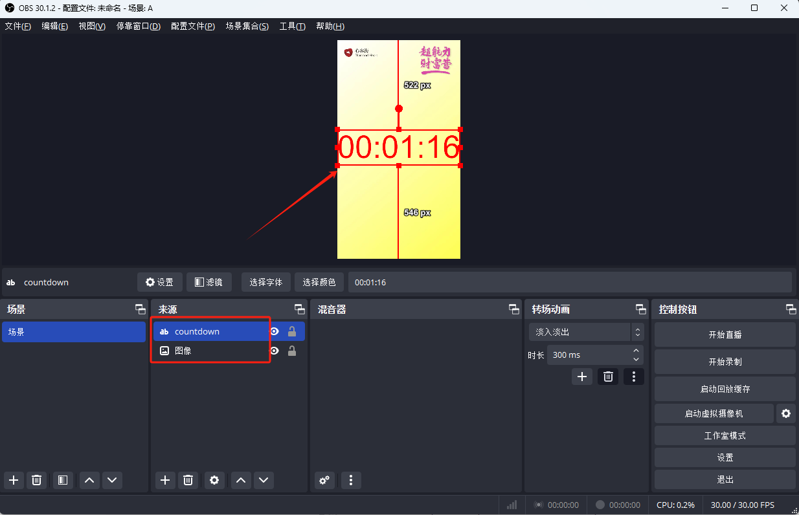
Task: Click the 开始直播 button
Action: coord(725,334)
